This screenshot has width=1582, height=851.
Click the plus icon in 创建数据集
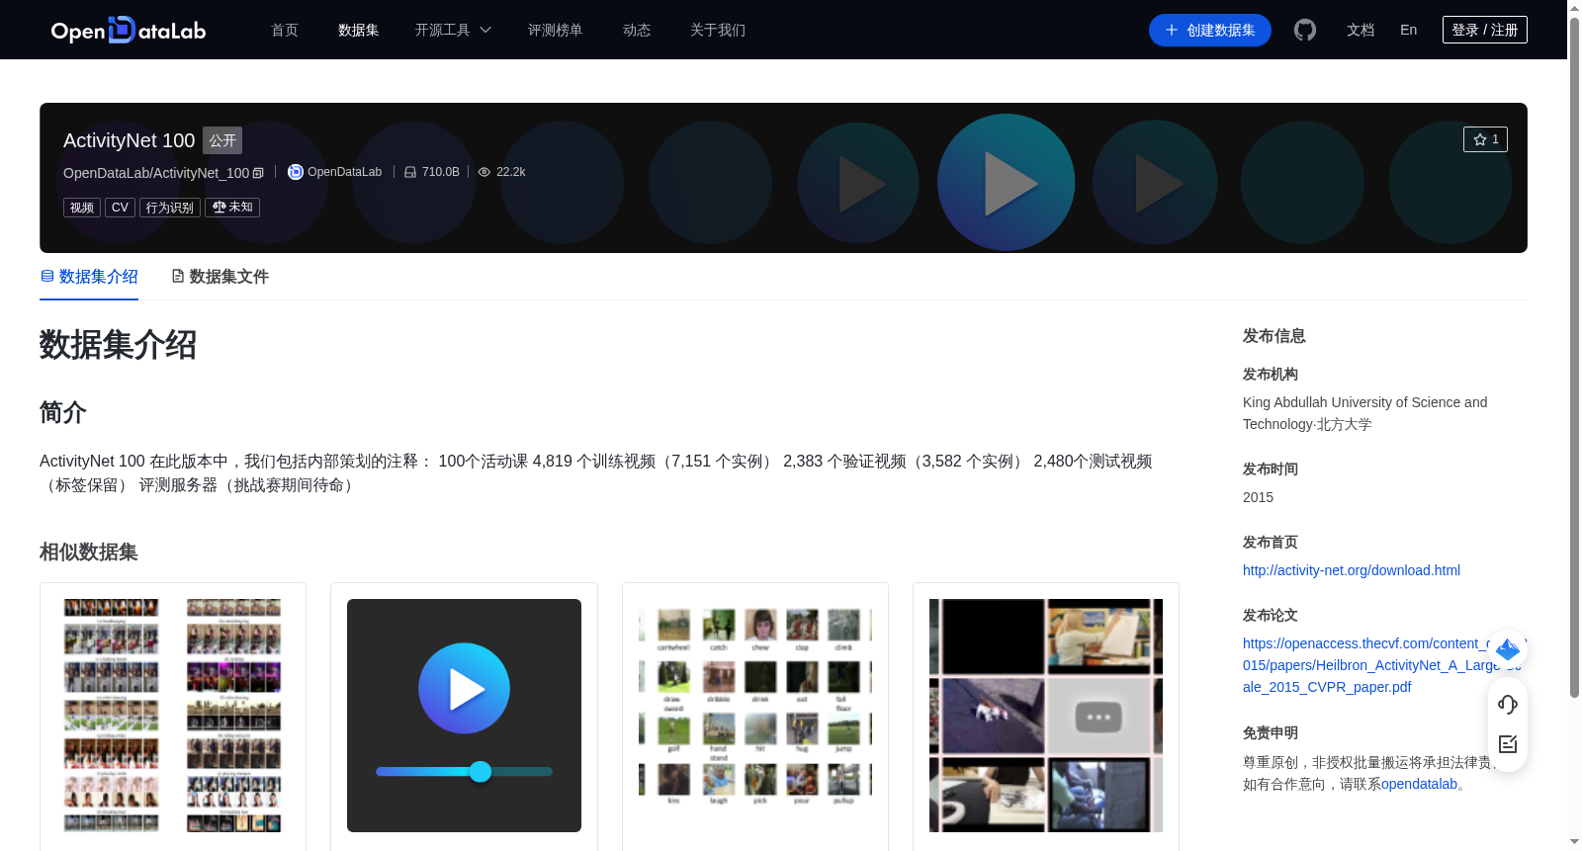(1172, 30)
